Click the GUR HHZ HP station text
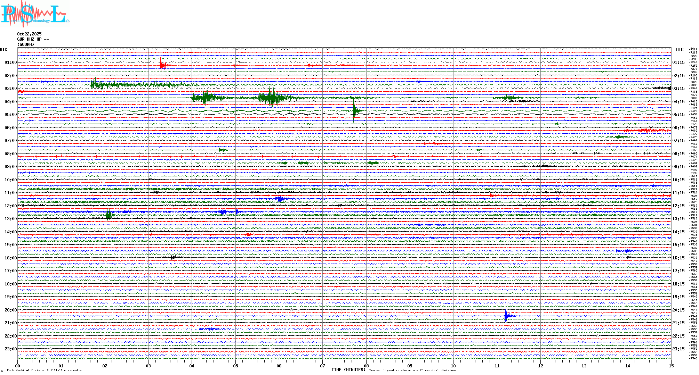699x375 pixels. coord(33,39)
